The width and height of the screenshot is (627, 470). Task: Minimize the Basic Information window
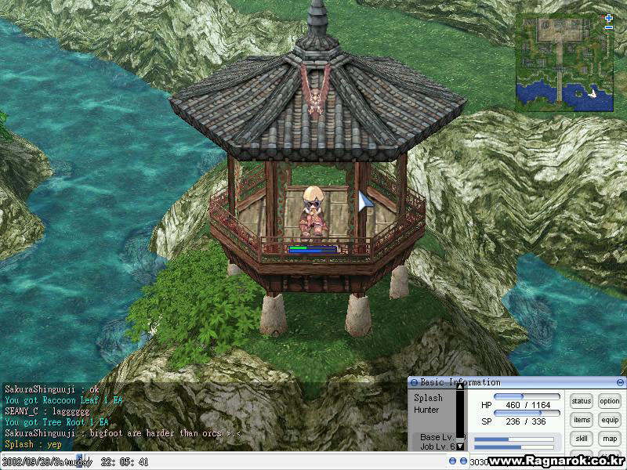(620, 382)
